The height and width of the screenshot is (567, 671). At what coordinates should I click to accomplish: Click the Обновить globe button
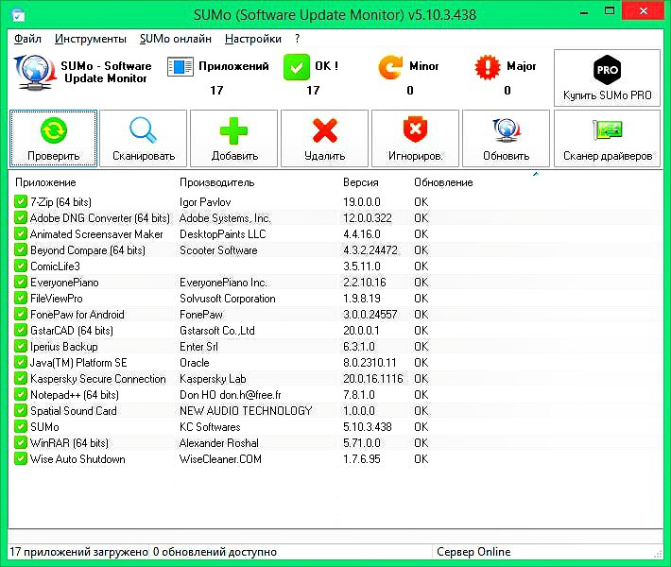[x=506, y=138]
